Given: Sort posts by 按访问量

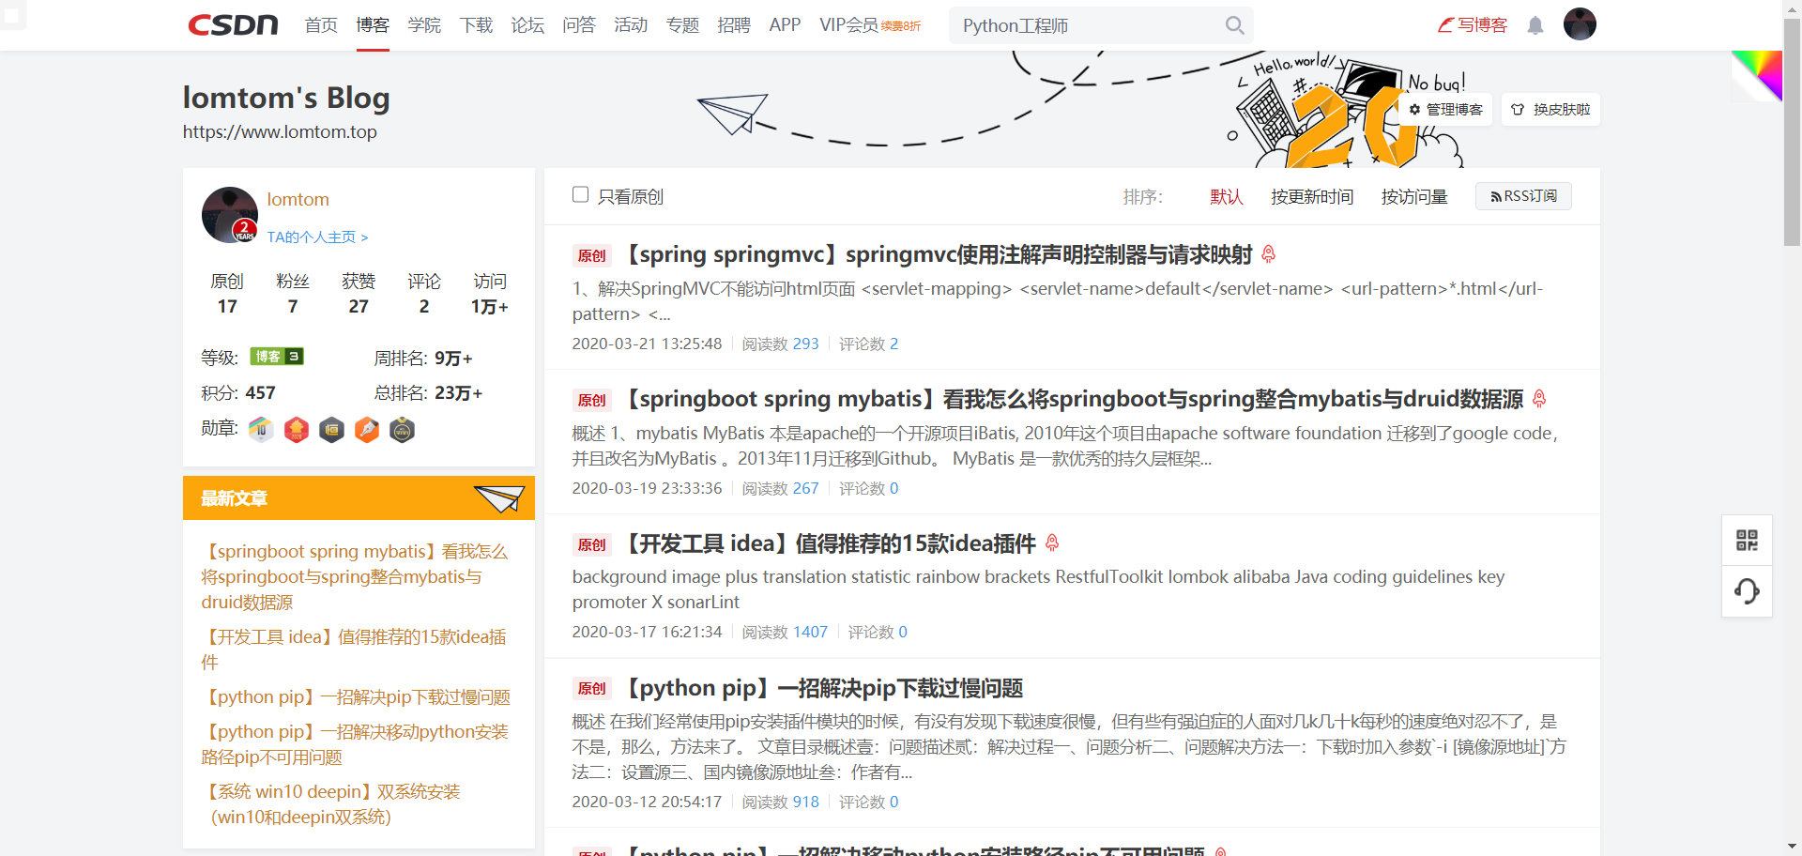Looking at the screenshot, I should pos(1414,196).
